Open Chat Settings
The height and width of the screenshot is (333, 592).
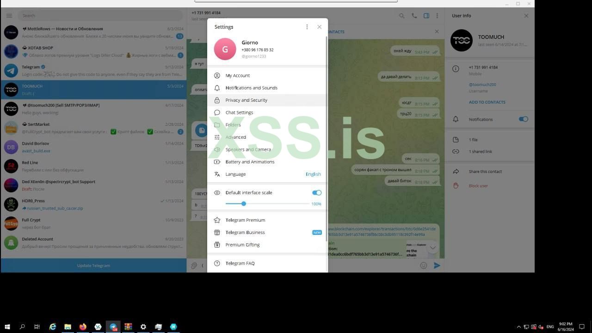click(x=267, y=112)
